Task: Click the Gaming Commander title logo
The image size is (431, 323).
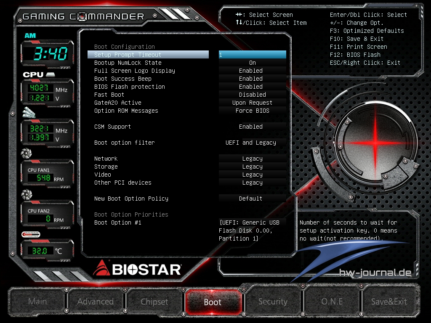Action: pos(83,16)
